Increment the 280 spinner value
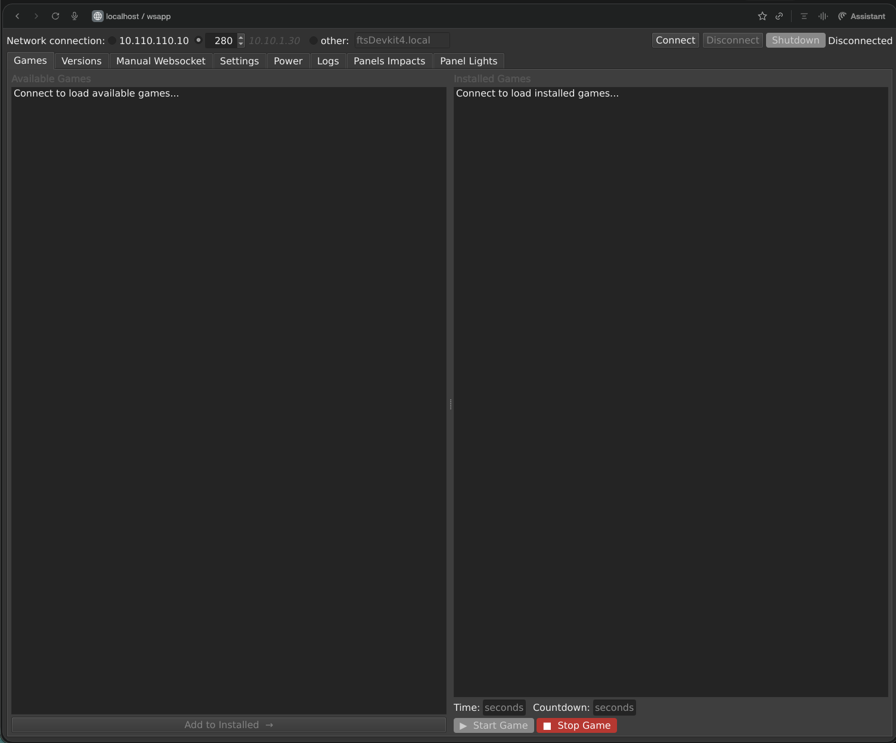896x743 pixels. (x=241, y=38)
